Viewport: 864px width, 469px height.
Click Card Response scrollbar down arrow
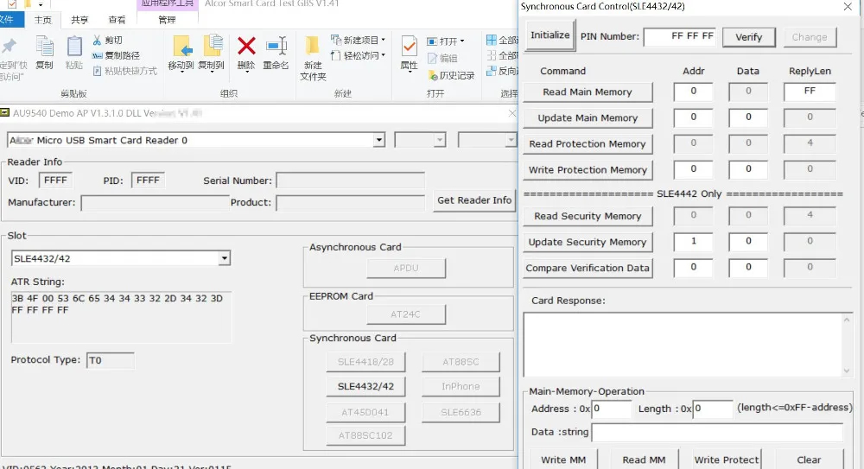pos(847,371)
